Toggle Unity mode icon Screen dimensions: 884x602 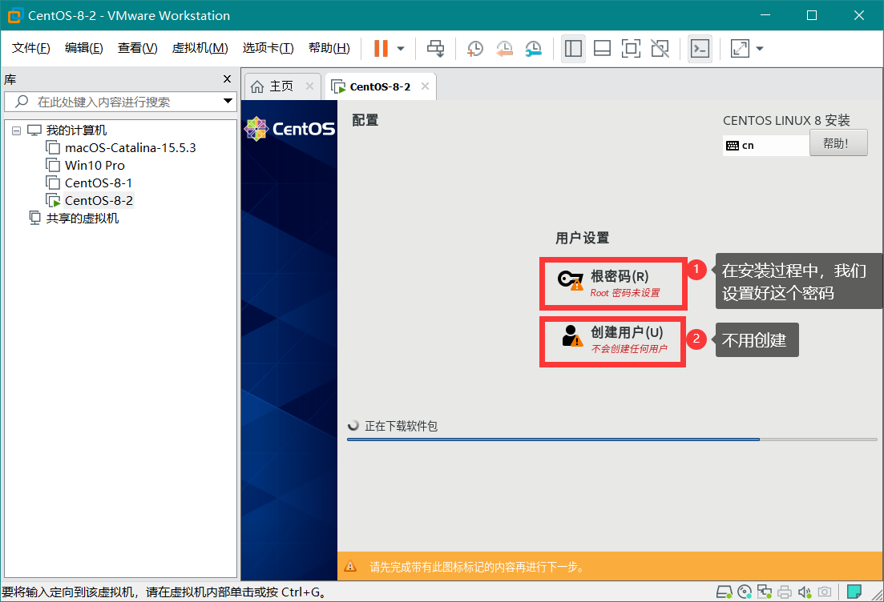660,49
